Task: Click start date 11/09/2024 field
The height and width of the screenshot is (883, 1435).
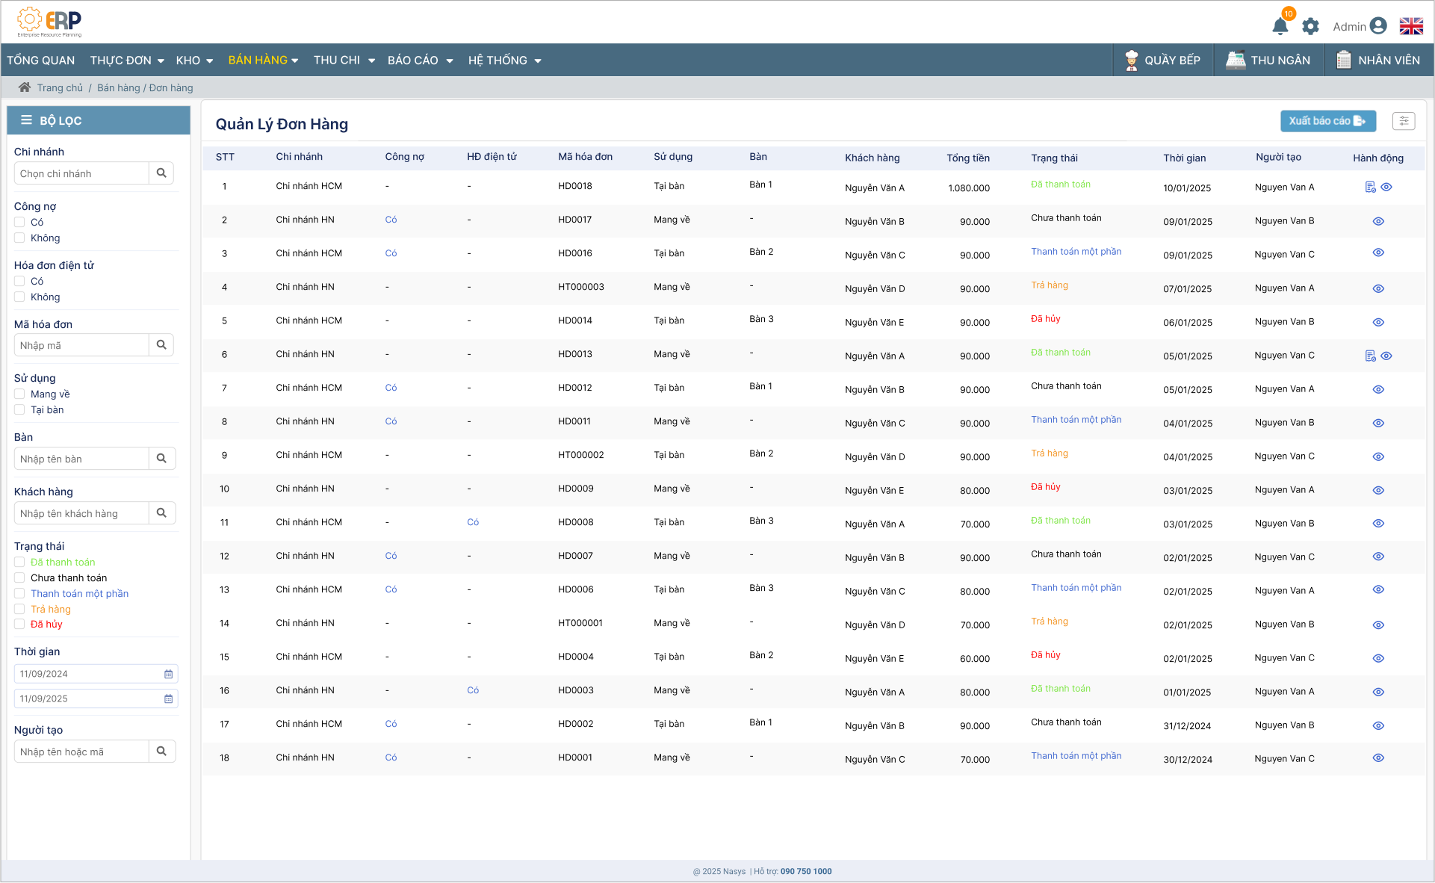Action: point(96,674)
